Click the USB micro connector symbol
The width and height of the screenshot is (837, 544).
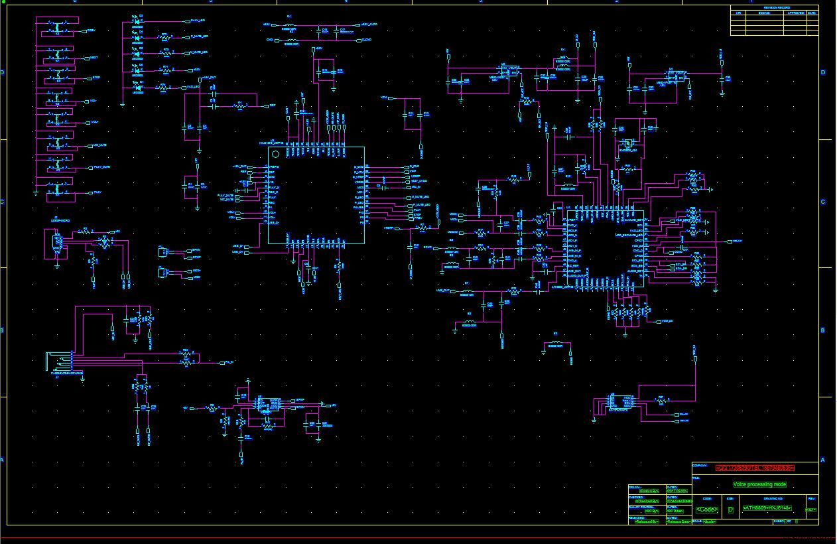pyautogui.click(x=56, y=243)
